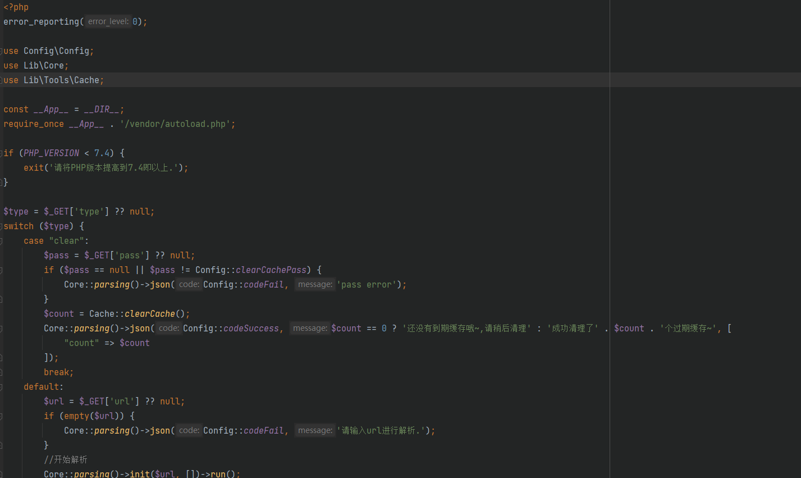Click Config\Config in the use statement

pyautogui.click(x=56, y=51)
